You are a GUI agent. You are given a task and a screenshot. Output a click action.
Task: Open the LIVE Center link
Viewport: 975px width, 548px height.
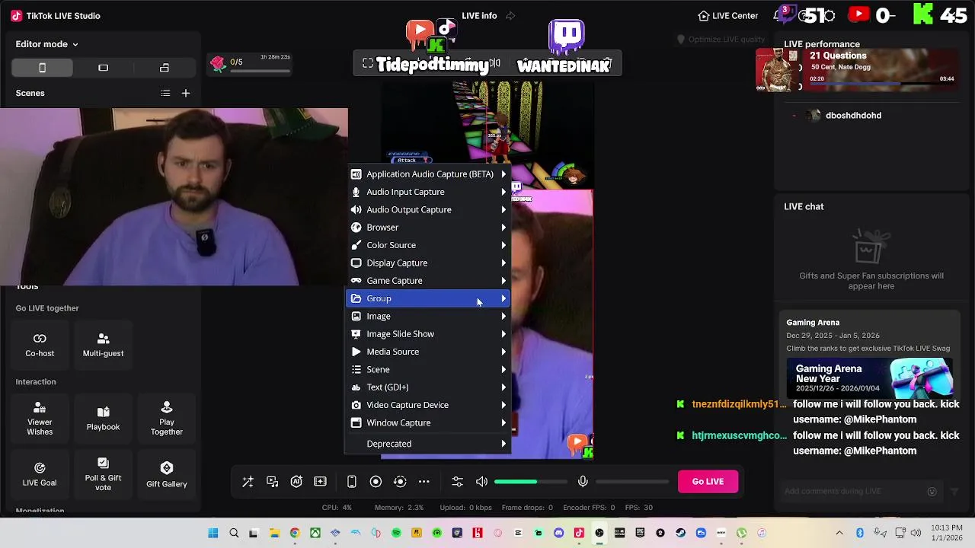tap(727, 16)
